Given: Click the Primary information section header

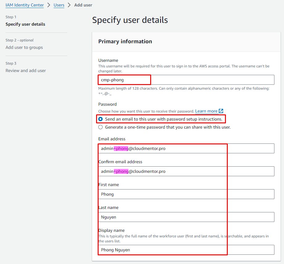Looking at the screenshot, I should click(x=125, y=41).
